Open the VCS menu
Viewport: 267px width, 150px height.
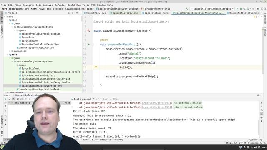[93, 5]
